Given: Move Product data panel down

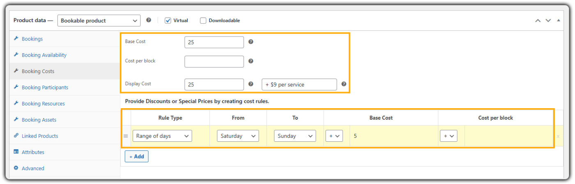Looking at the screenshot, I should pyautogui.click(x=548, y=20).
